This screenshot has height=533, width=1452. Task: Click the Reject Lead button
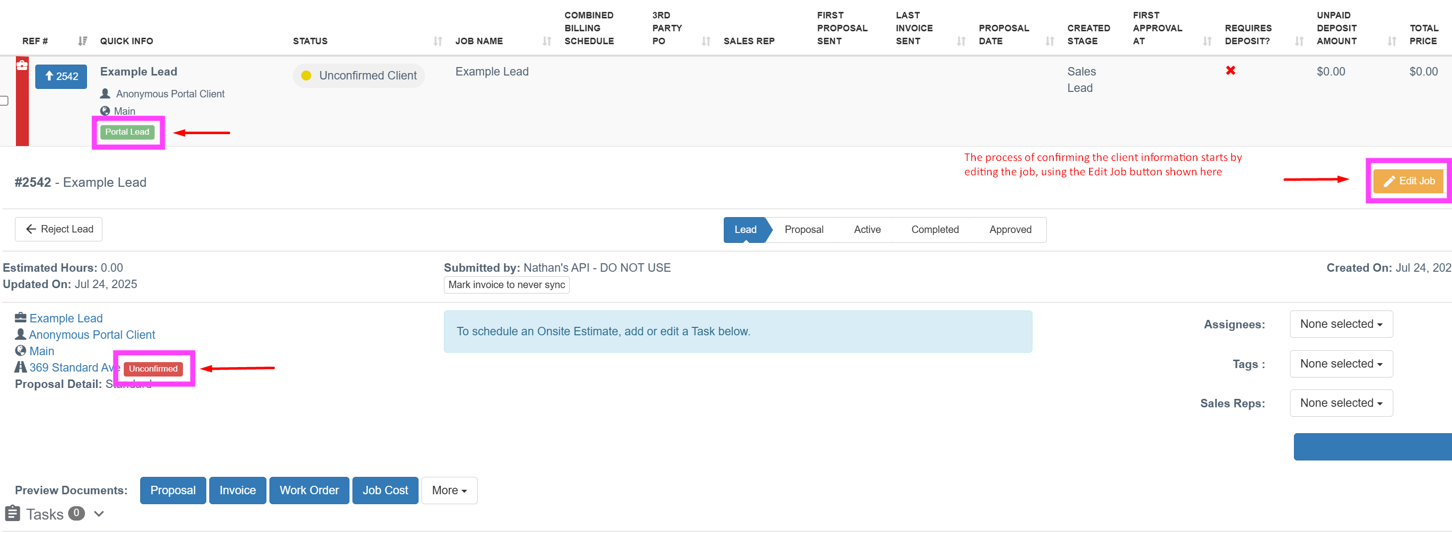pyautogui.click(x=59, y=229)
